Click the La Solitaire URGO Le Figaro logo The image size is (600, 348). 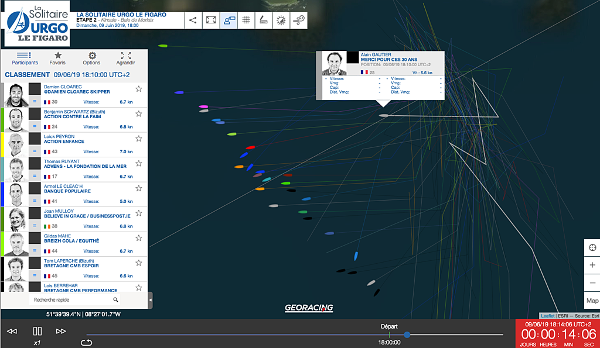[x=37, y=23]
